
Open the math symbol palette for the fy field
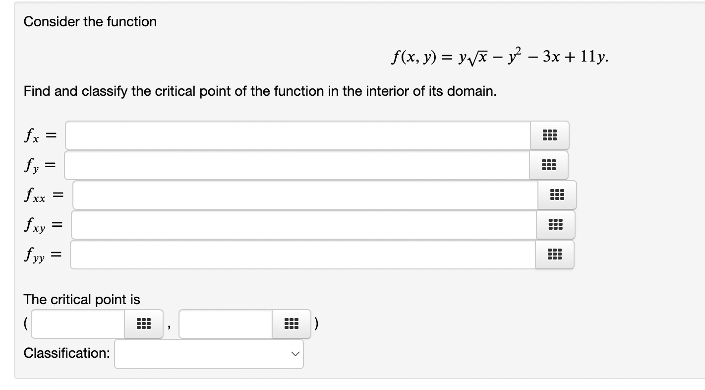[x=549, y=165]
